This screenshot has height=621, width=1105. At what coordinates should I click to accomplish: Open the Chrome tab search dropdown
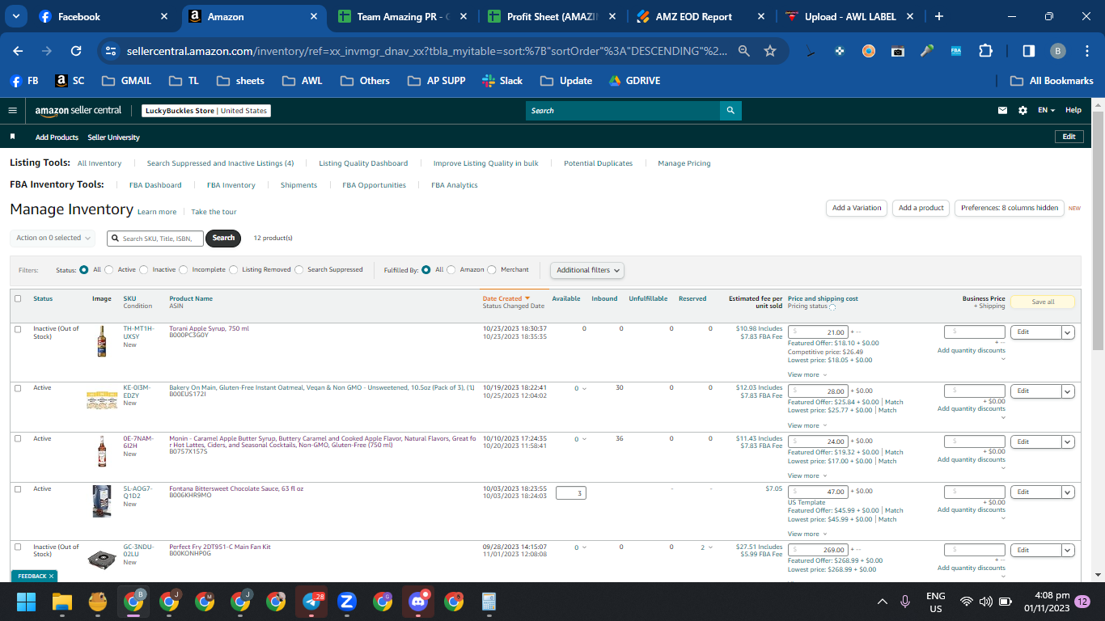click(x=16, y=16)
